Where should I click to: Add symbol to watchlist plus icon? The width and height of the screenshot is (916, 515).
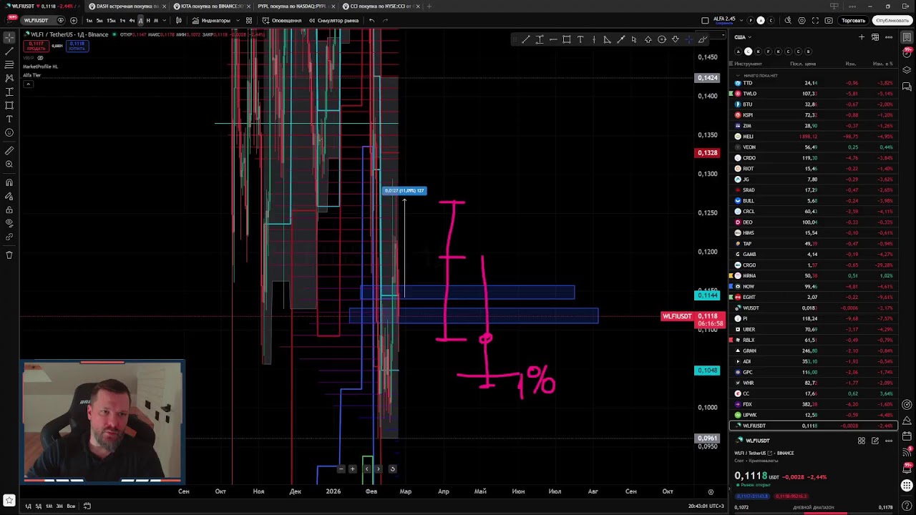862,37
